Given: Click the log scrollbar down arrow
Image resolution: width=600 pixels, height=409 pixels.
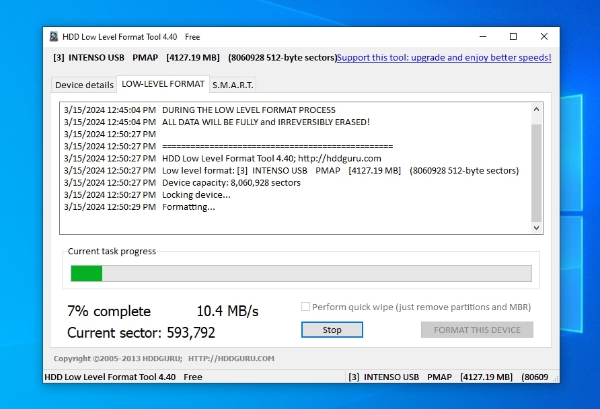Looking at the screenshot, I should [536, 227].
